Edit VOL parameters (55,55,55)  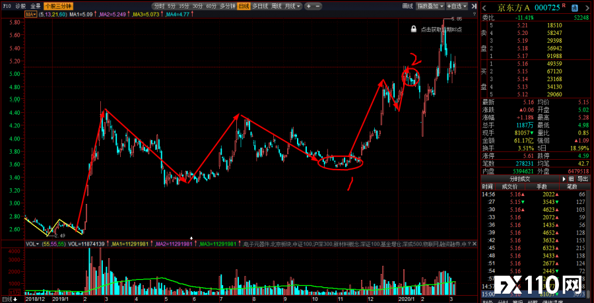click(x=54, y=244)
